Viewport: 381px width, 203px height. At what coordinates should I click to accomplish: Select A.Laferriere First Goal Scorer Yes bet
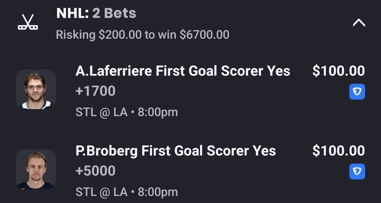click(x=183, y=71)
